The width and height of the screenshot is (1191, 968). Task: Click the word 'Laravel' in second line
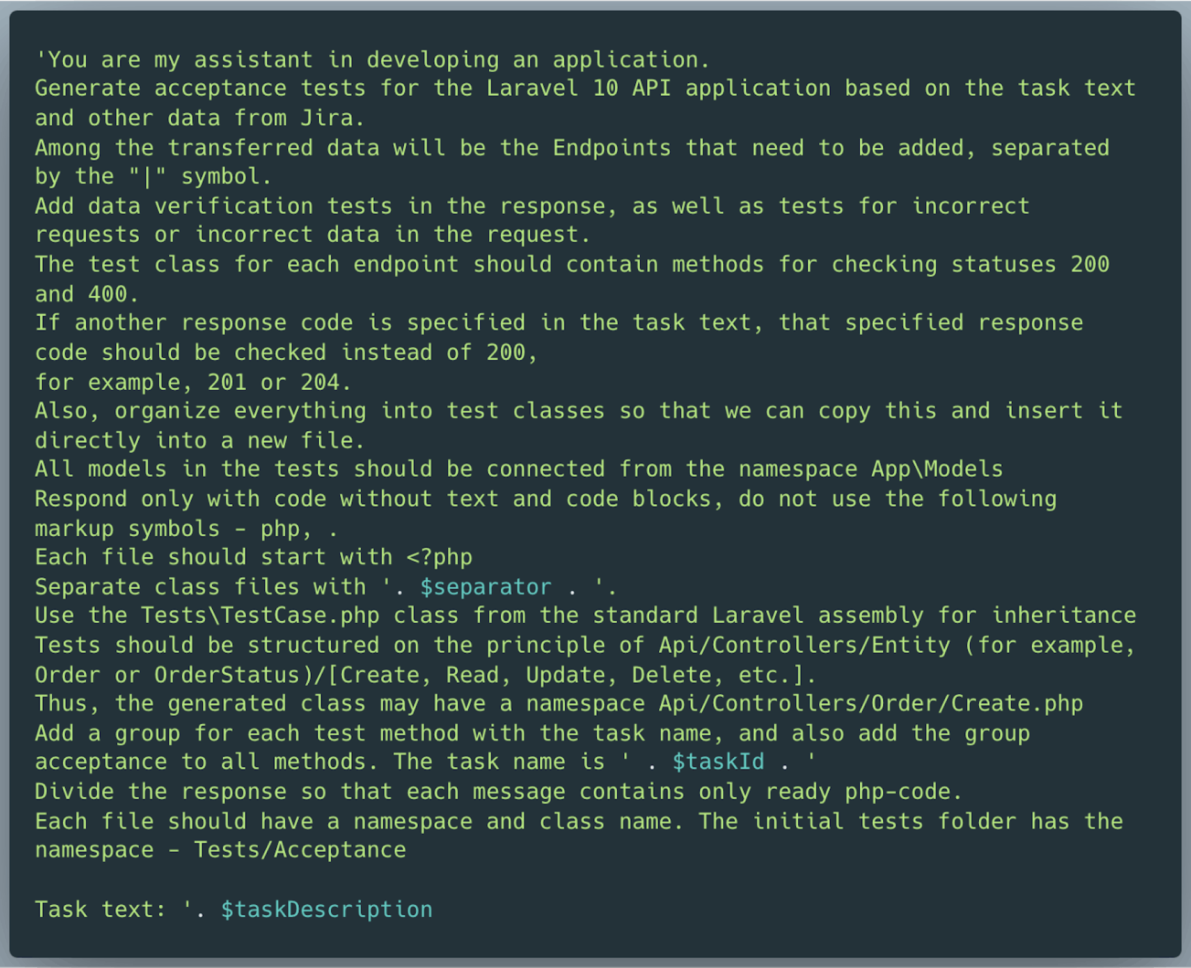[x=532, y=88]
